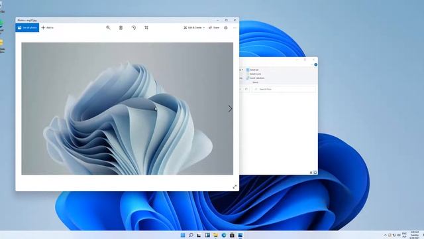
Task: Open Microsoft Store from the taskbar
Action: [x=232, y=235]
